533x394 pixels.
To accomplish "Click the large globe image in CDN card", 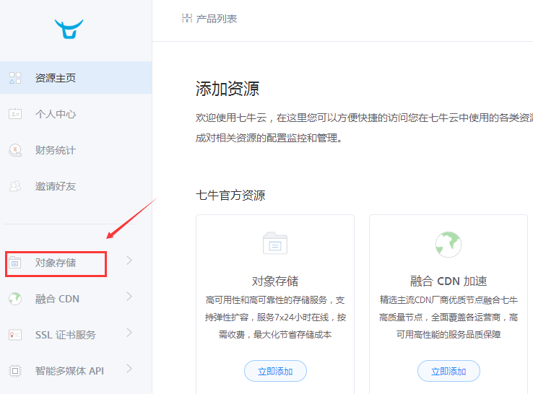I will 448,245.
